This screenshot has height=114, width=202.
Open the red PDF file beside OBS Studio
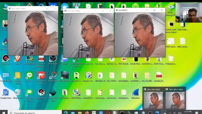41,61
